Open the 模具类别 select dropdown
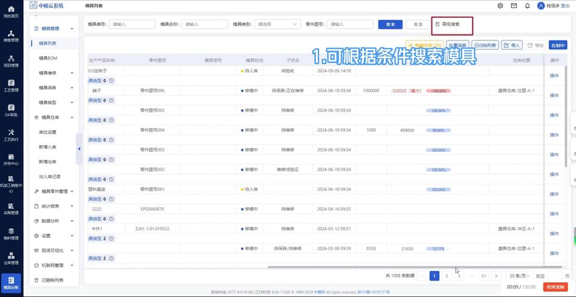Screen dimensions: 576x297 [x=277, y=24]
